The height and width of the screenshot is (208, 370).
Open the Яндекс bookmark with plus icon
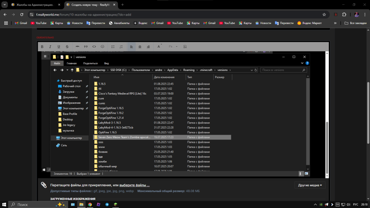140,23
